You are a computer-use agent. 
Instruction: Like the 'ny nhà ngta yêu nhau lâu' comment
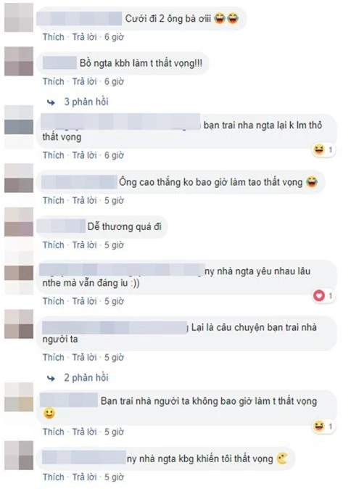54,301
